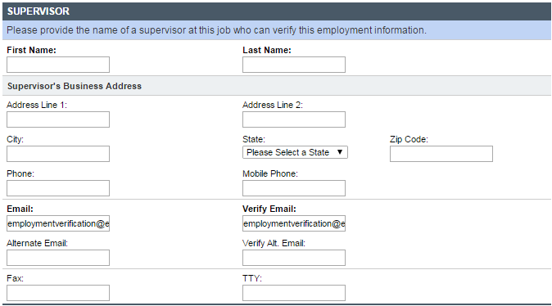Viewport: 552px width, 306px height.
Task: Click the supervisor verification instruction text
Action: [x=216, y=30]
